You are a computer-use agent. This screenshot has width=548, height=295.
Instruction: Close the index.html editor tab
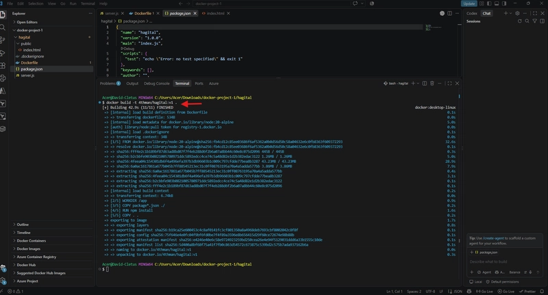tap(228, 13)
